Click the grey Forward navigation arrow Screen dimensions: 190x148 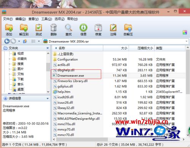pyautogui.click(x=13, y=41)
